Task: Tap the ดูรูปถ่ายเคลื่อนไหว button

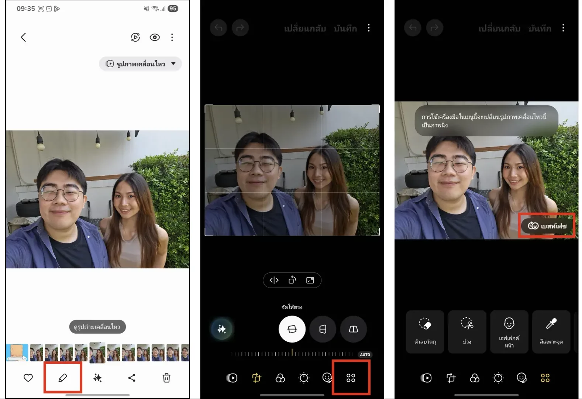Action: (97, 327)
